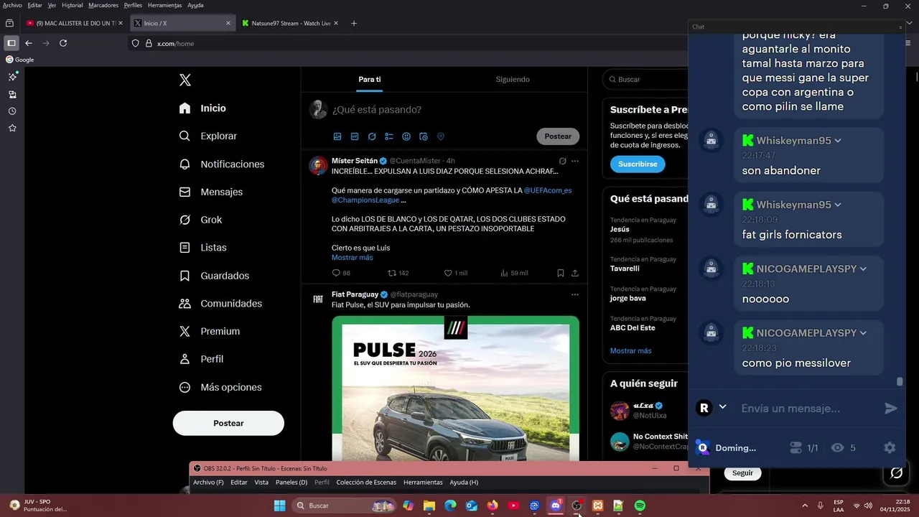Click the X Buscar search field
Image resolution: width=919 pixels, height=517 pixels.
[646, 79]
